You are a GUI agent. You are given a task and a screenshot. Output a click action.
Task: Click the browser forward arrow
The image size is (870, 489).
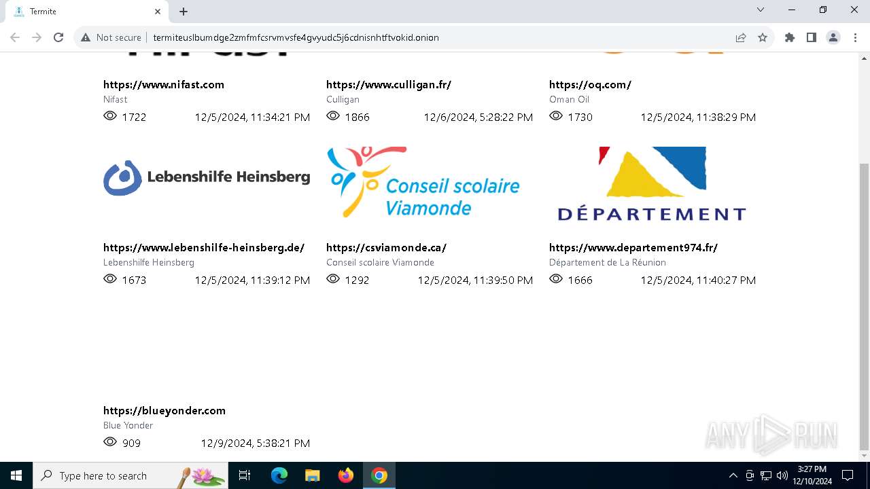37,37
